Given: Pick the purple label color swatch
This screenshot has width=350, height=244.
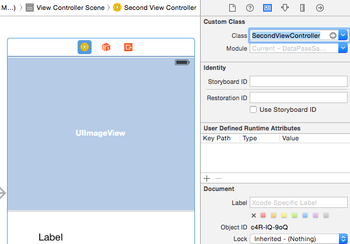Looking at the screenshot, I should [x=316, y=215].
